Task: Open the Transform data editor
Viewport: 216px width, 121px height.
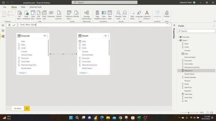Action: tap(69, 15)
